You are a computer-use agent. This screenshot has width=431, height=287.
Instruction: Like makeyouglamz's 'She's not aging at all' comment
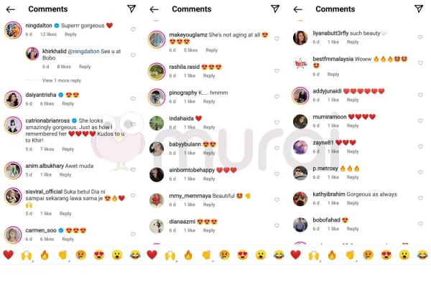coord(277,39)
